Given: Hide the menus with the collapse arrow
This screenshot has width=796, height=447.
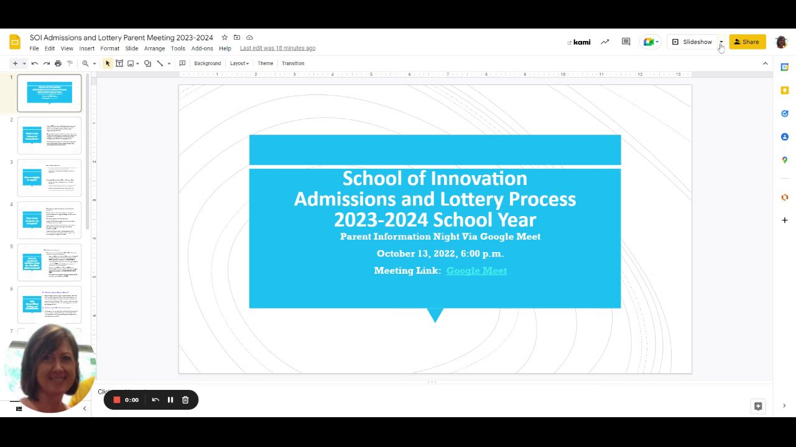Looking at the screenshot, I should [x=765, y=63].
